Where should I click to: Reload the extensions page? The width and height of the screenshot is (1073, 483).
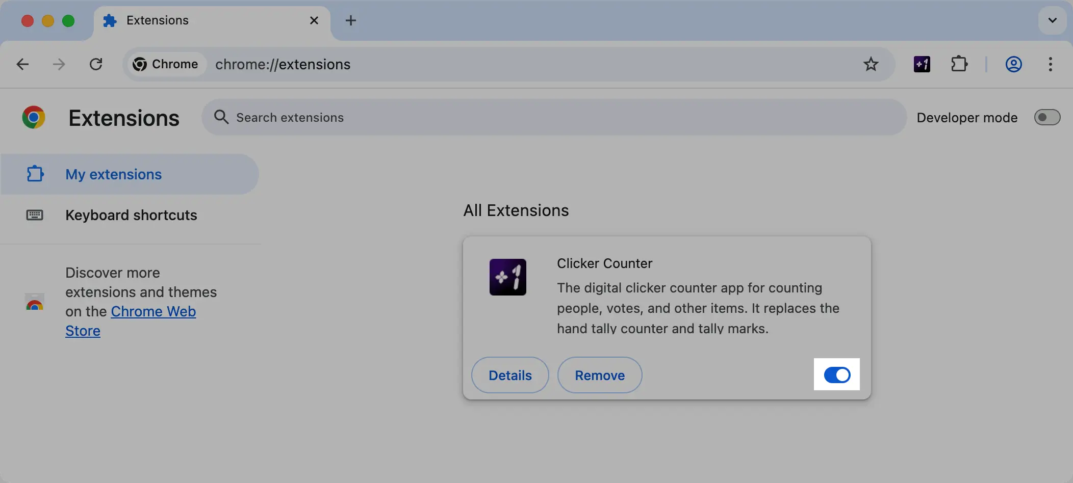click(x=96, y=64)
